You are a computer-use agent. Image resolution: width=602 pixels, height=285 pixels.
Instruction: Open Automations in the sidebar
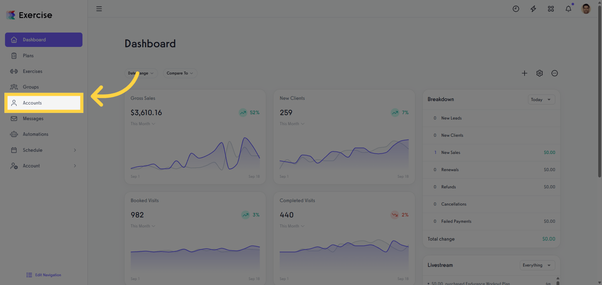point(35,134)
